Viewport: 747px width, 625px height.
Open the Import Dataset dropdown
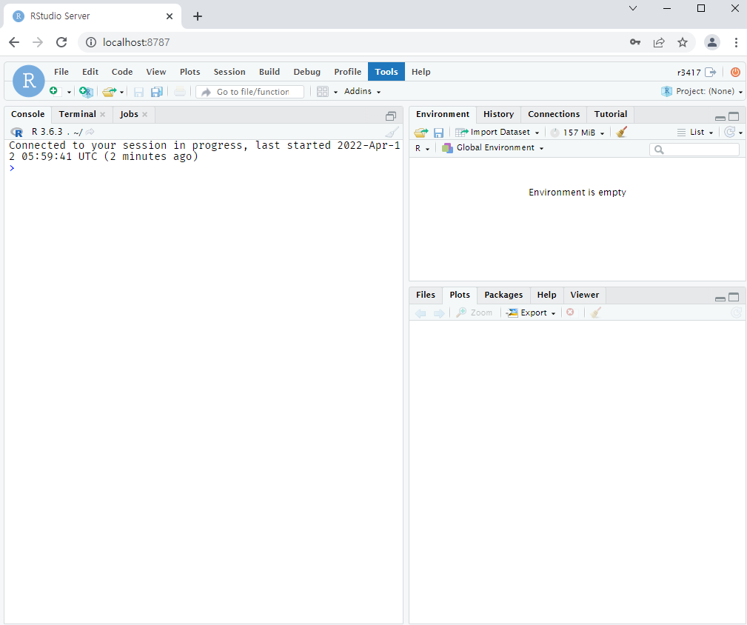point(498,132)
